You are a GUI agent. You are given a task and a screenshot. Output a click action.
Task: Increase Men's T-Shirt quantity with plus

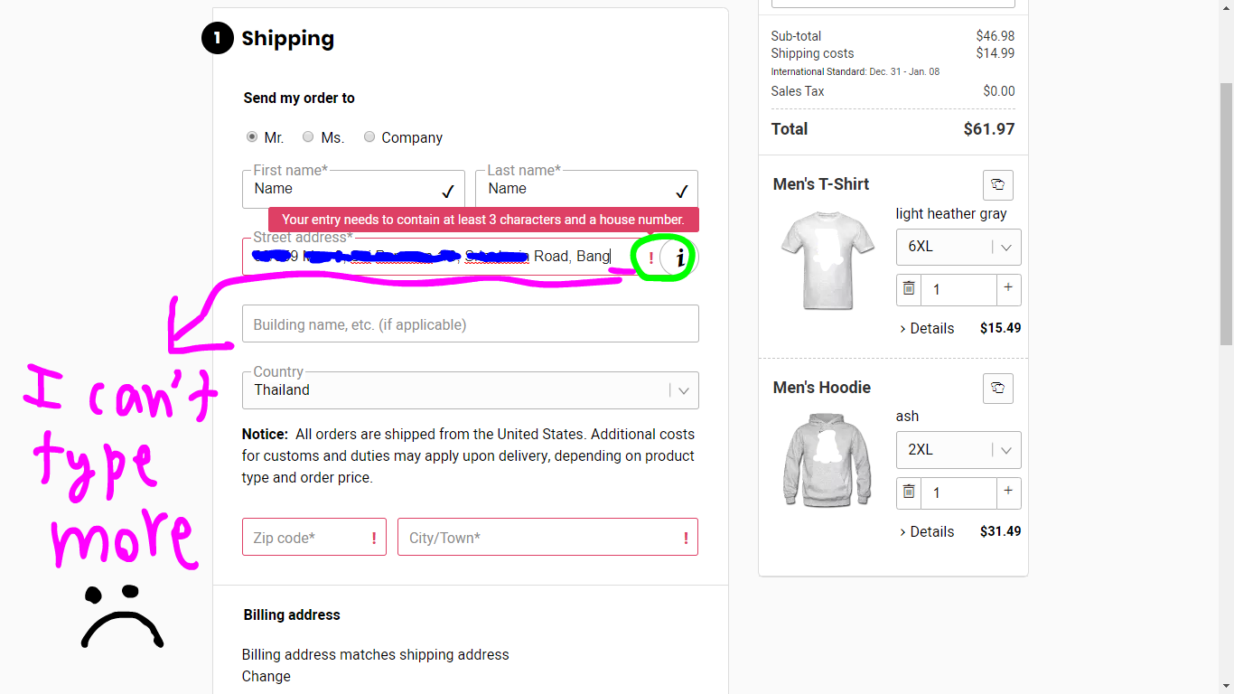coord(1008,289)
